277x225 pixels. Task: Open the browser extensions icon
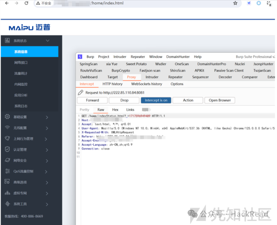pos(269,3)
